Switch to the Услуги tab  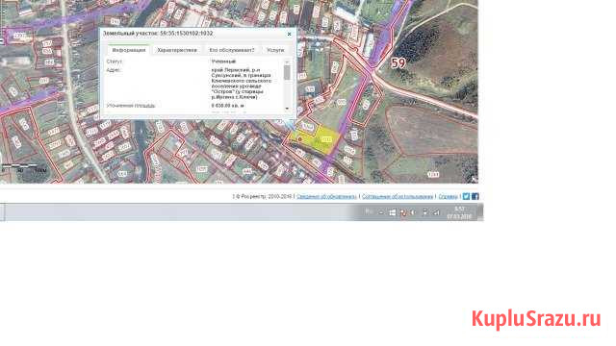275,50
